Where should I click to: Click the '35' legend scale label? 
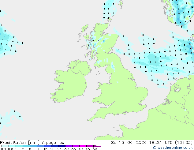(x=73, y=149)
